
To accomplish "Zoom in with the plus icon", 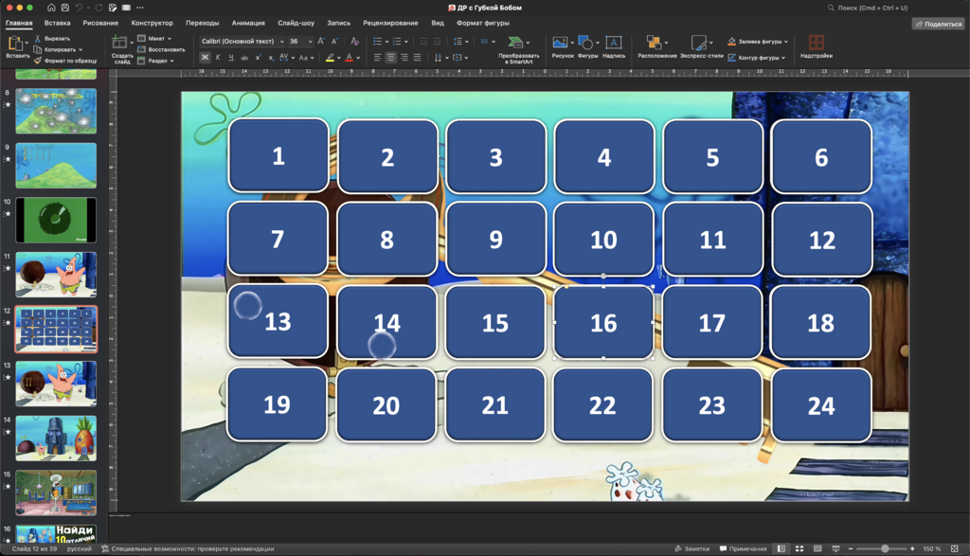I will tap(912, 548).
